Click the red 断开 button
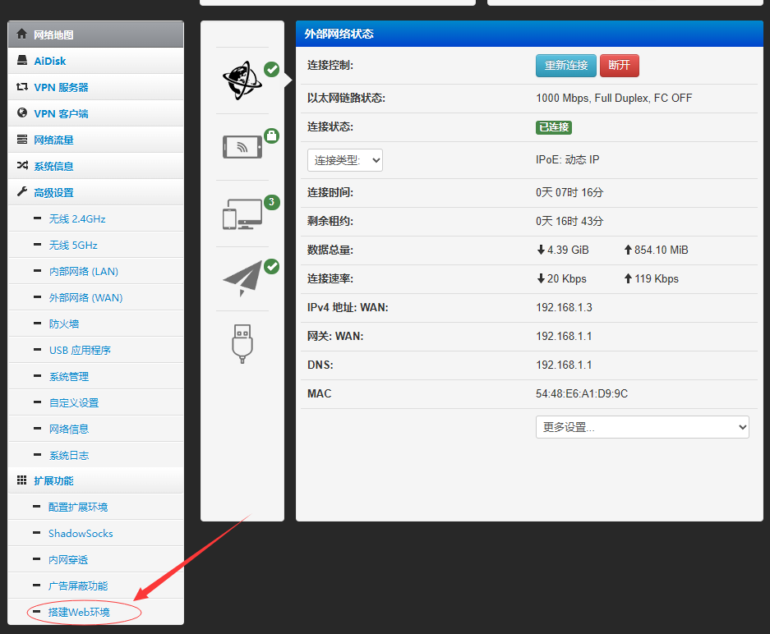 [619, 66]
